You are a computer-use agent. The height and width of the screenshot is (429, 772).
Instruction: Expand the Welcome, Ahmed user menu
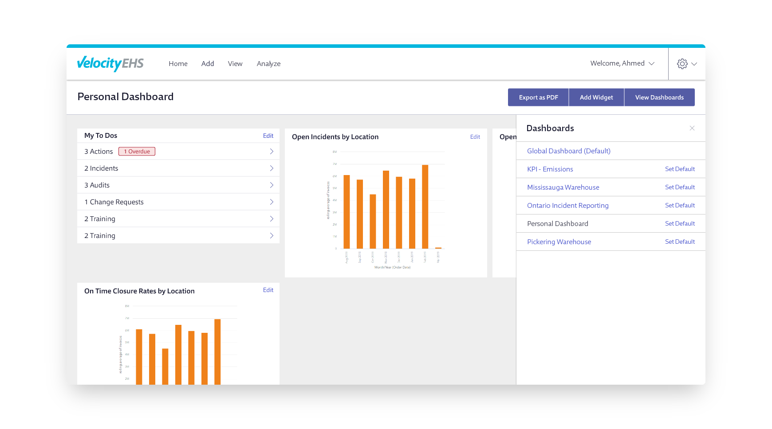(621, 63)
